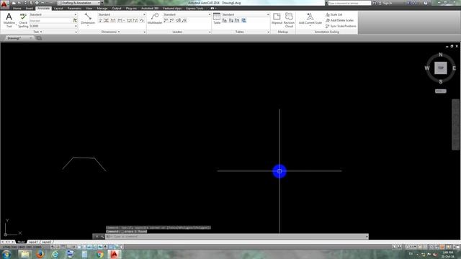The height and width of the screenshot is (259, 461).
Task: Open Firefox from the taskbar
Action: (x=40, y=254)
